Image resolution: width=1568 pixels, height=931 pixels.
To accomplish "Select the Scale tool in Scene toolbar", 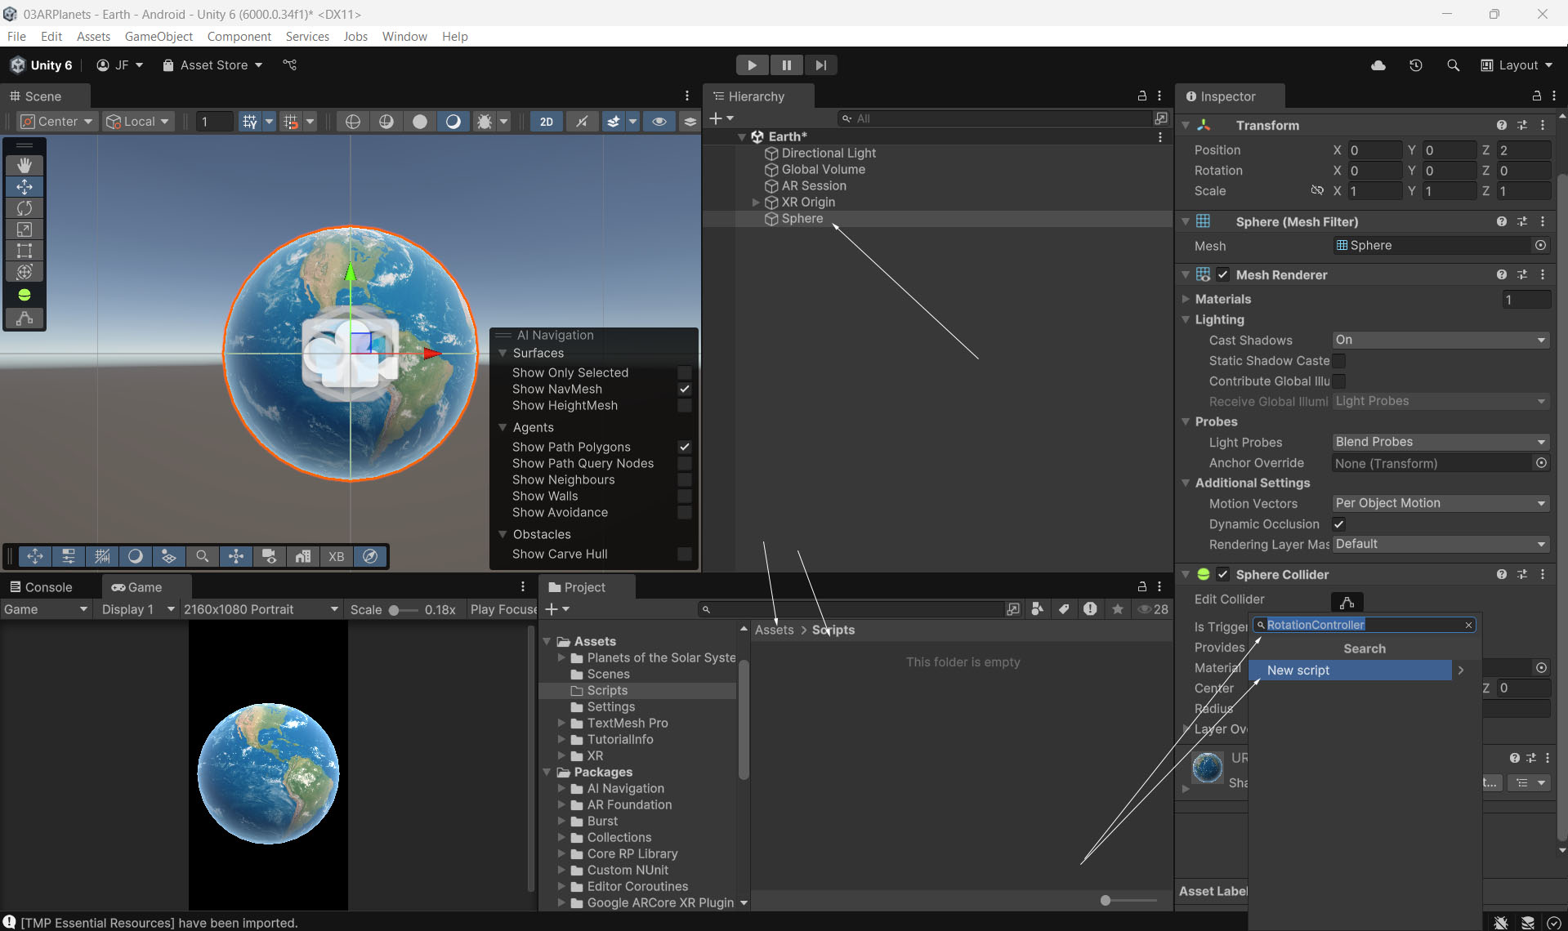I will click(x=25, y=229).
